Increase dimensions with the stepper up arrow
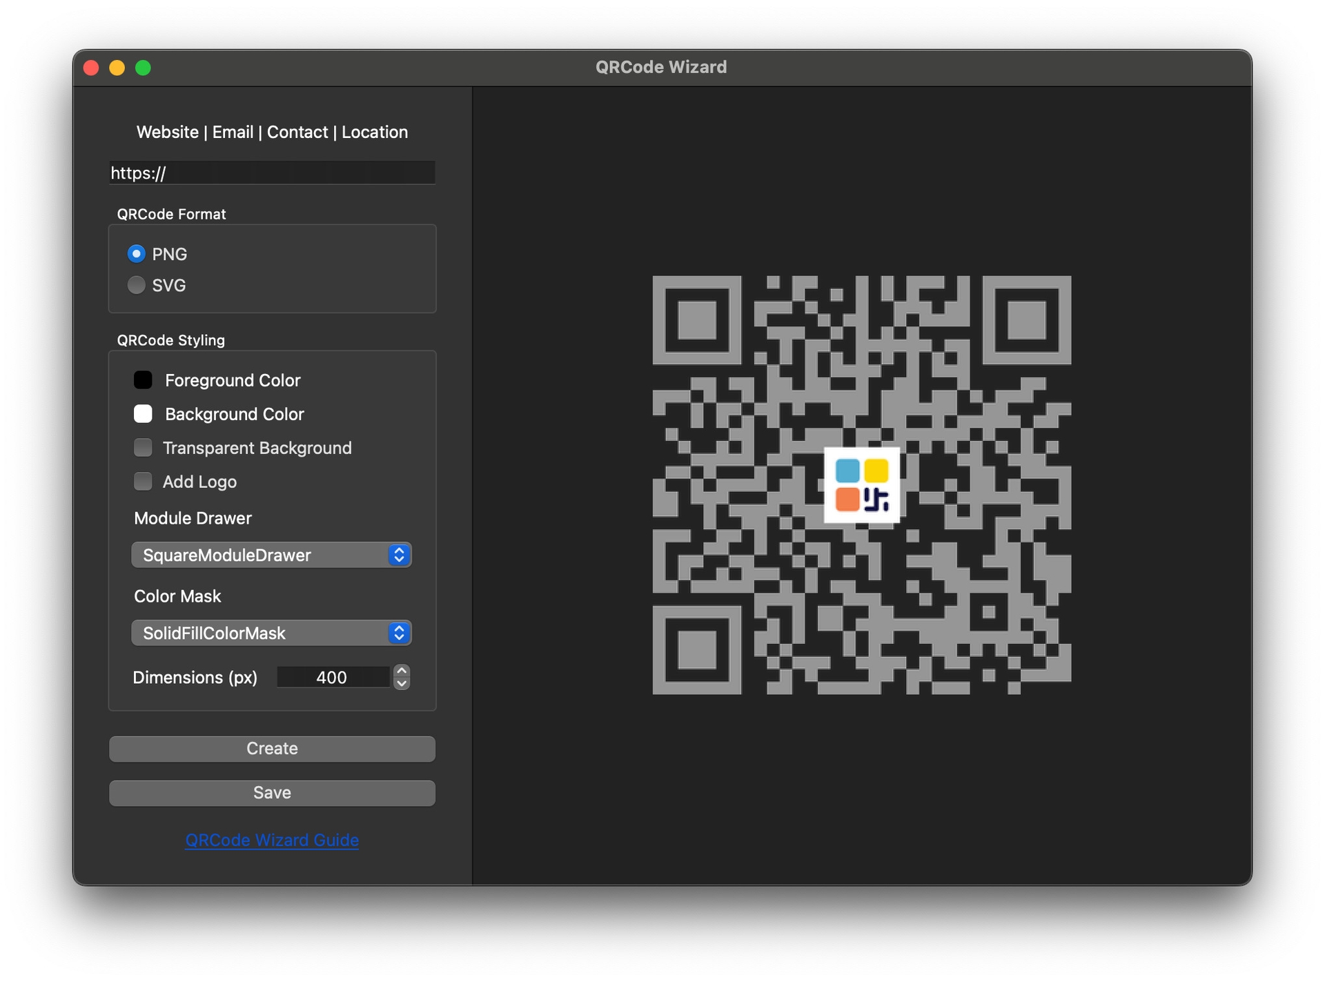 coord(402,671)
